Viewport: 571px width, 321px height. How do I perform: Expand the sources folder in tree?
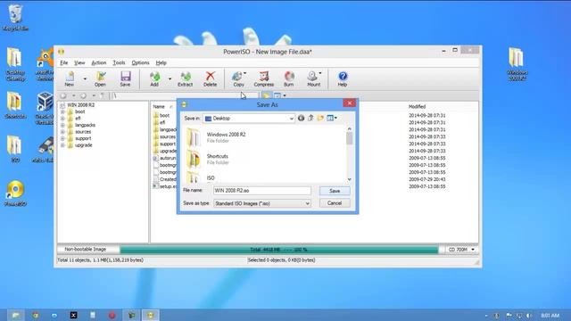[x=62, y=132]
